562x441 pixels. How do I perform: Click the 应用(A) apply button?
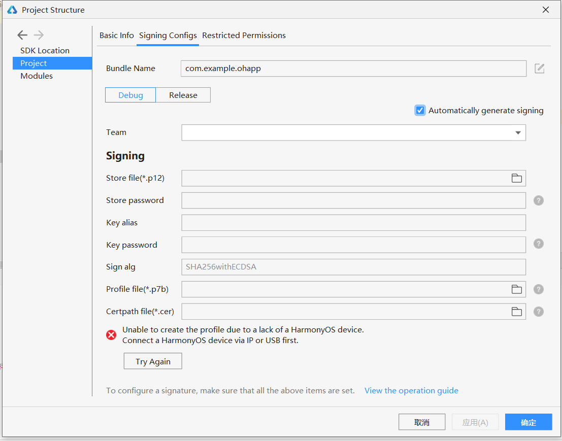[475, 422]
